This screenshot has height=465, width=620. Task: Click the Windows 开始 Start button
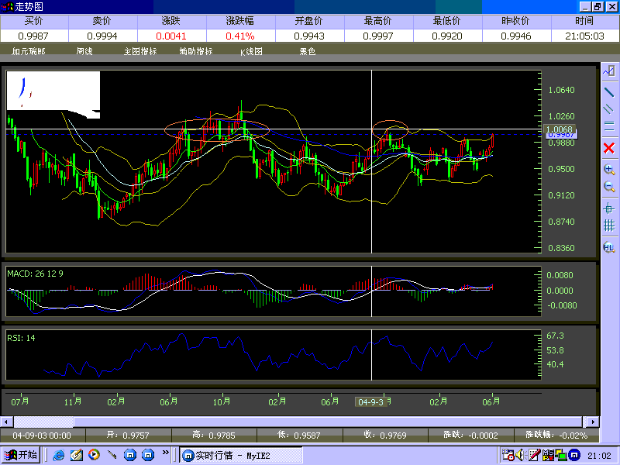tap(21, 455)
